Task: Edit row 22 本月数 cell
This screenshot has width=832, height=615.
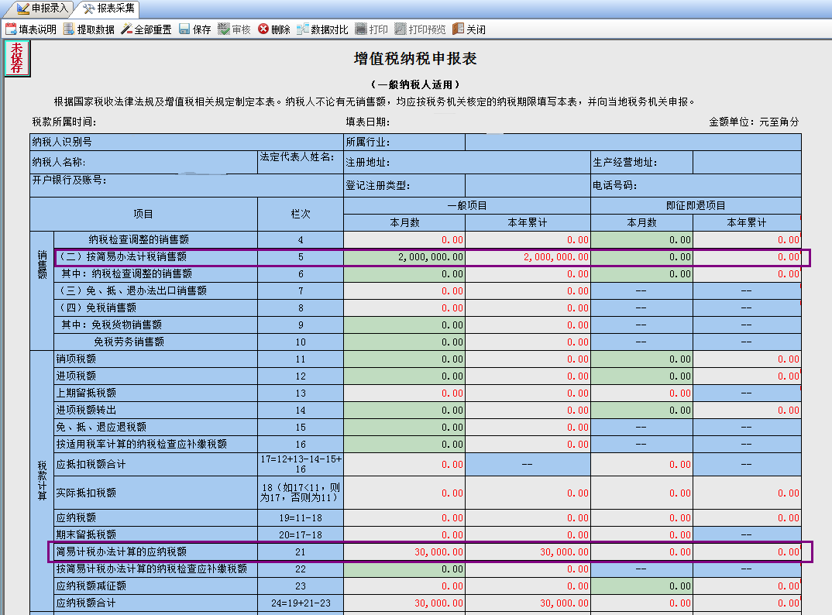Action: [404, 569]
